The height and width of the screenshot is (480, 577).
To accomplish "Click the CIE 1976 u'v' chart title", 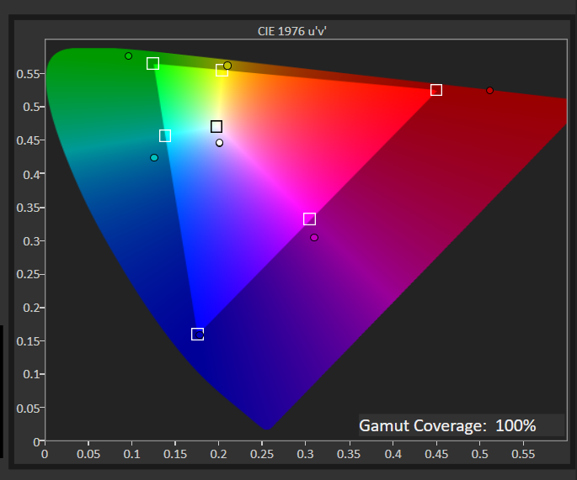I will [x=291, y=31].
